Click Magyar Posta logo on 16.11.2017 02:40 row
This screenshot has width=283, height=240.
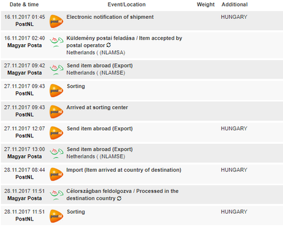point(57,42)
